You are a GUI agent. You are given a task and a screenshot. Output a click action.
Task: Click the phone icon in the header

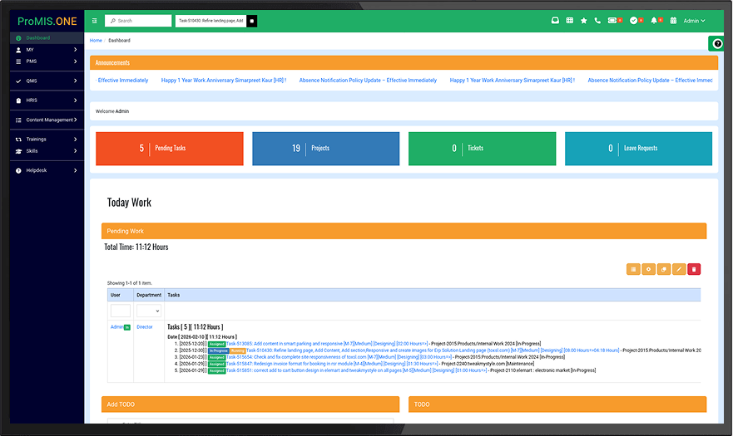tap(597, 20)
